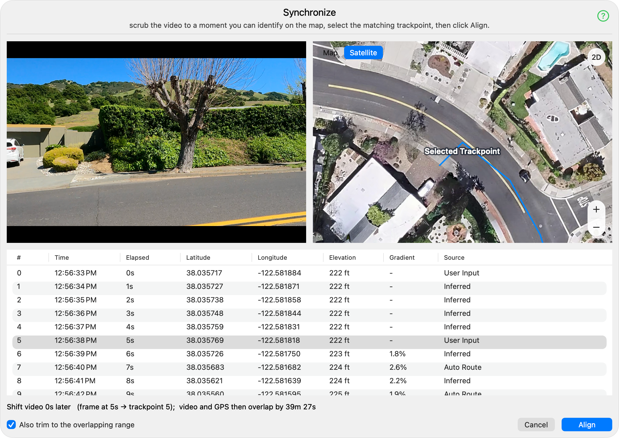Image resolution: width=619 pixels, height=438 pixels.
Task: Open the help question mark icon
Action: 603,16
